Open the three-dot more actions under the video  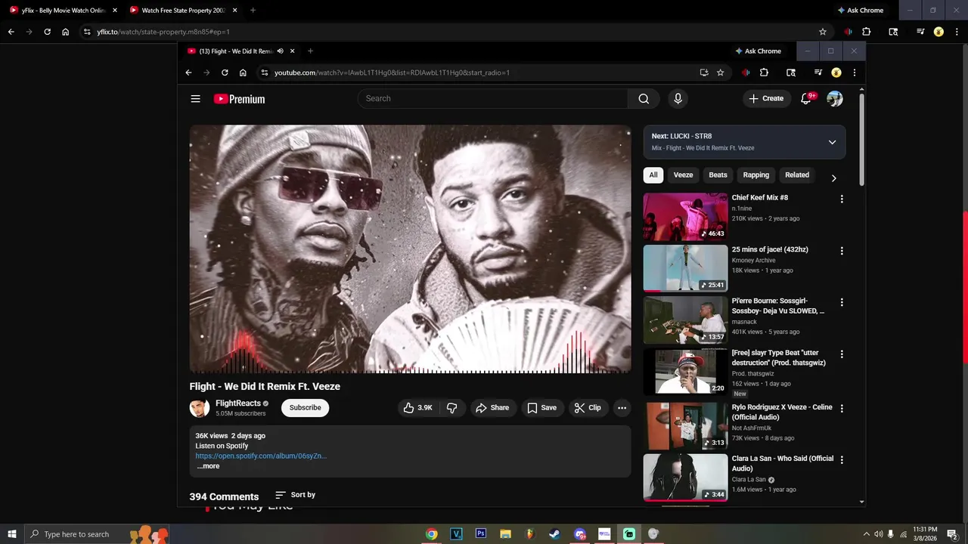coord(622,408)
